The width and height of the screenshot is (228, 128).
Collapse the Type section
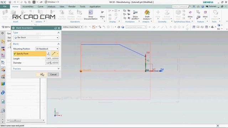click(58, 33)
